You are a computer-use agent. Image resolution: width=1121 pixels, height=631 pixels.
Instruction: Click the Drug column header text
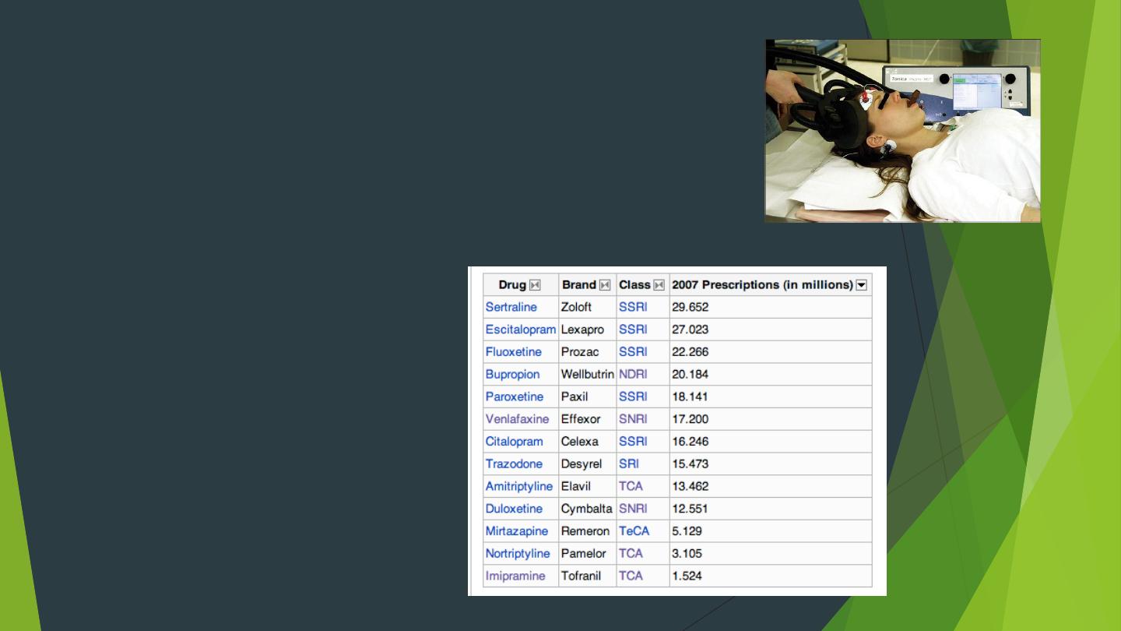(x=512, y=285)
